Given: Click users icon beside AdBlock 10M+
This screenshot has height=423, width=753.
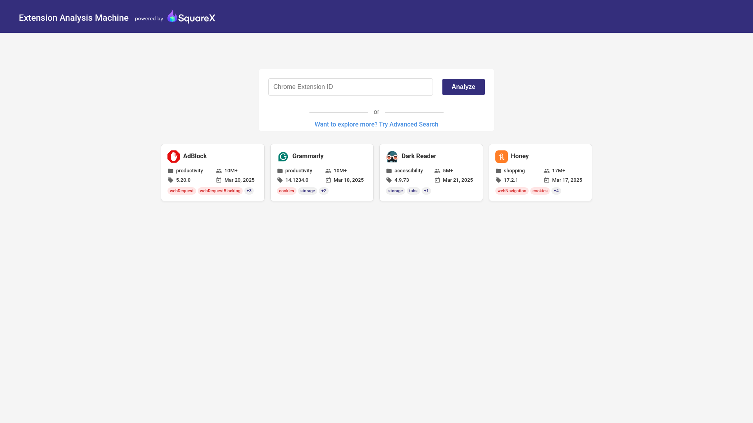Looking at the screenshot, I should coord(219,171).
